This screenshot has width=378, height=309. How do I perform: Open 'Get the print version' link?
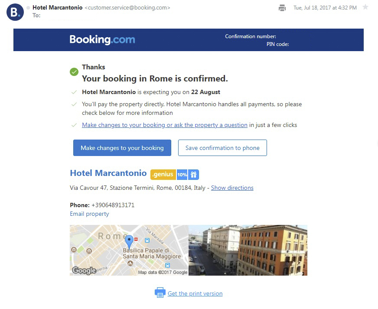[195, 293]
